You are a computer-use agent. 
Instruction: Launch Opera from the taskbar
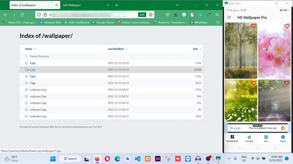pyautogui.click(x=107, y=159)
